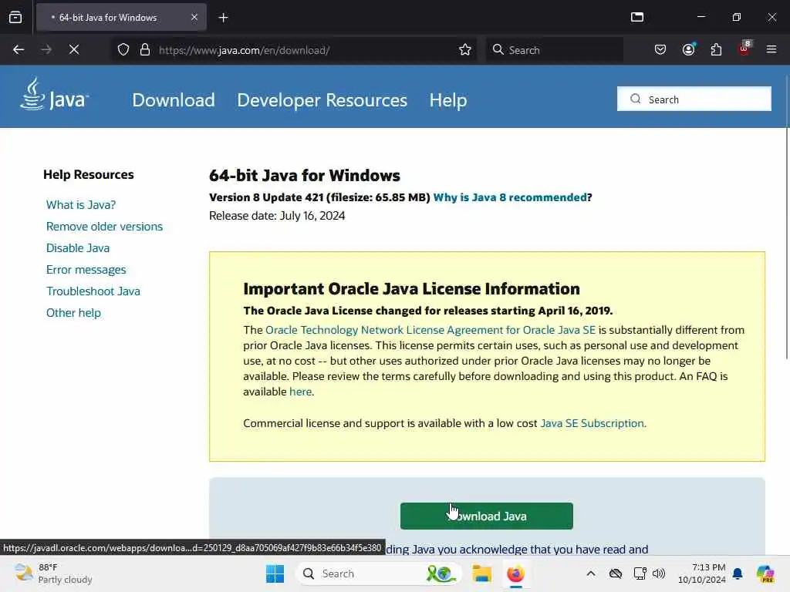Open notification bell icon
Viewport: 790px width, 592px height.
point(738,573)
